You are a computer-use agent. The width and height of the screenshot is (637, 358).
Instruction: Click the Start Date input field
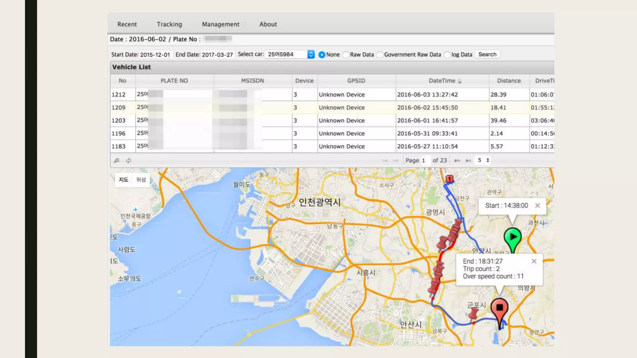click(155, 55)
